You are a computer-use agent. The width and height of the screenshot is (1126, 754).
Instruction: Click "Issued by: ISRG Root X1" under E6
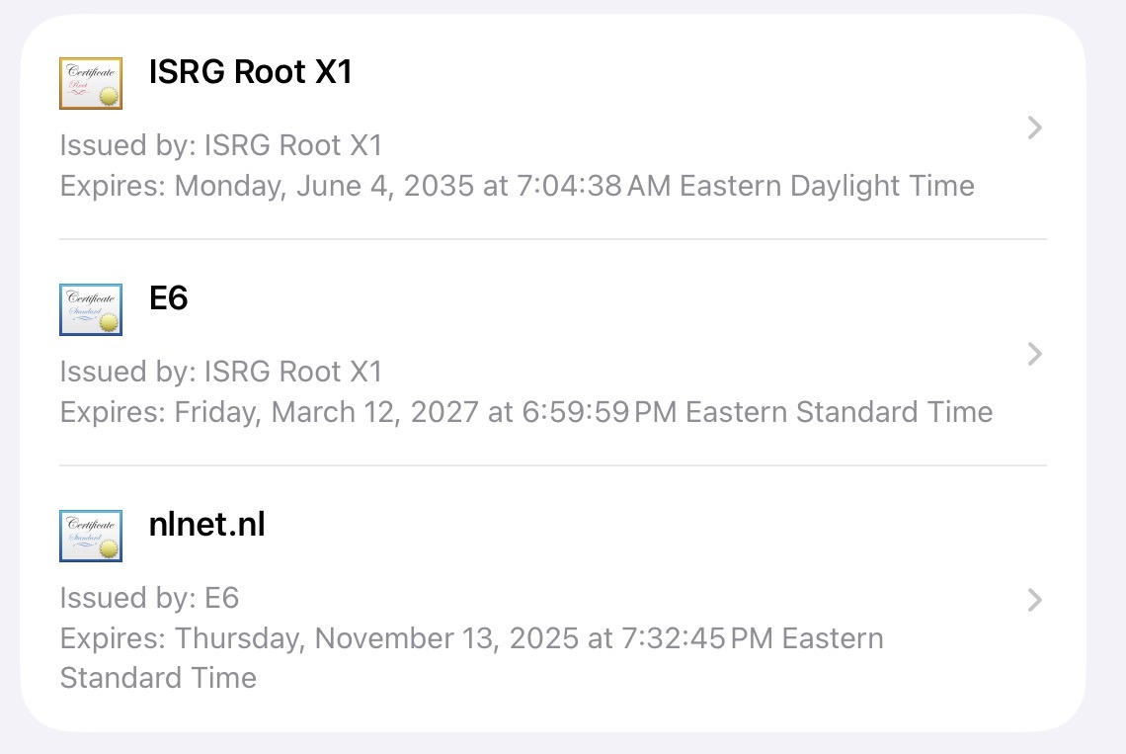[x=220, y=372]
